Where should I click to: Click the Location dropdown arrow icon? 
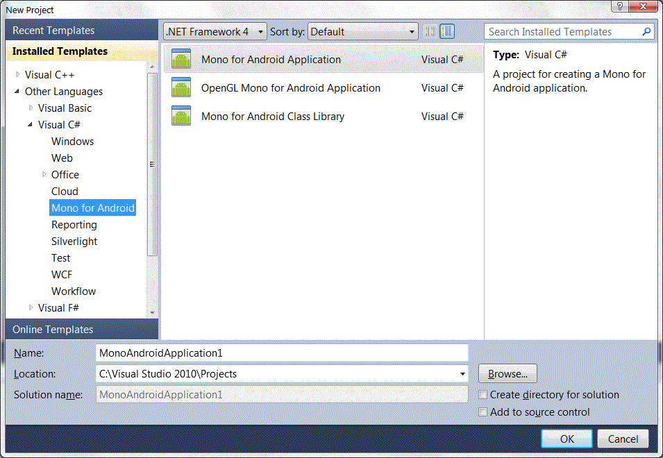(x=462, y=373)
